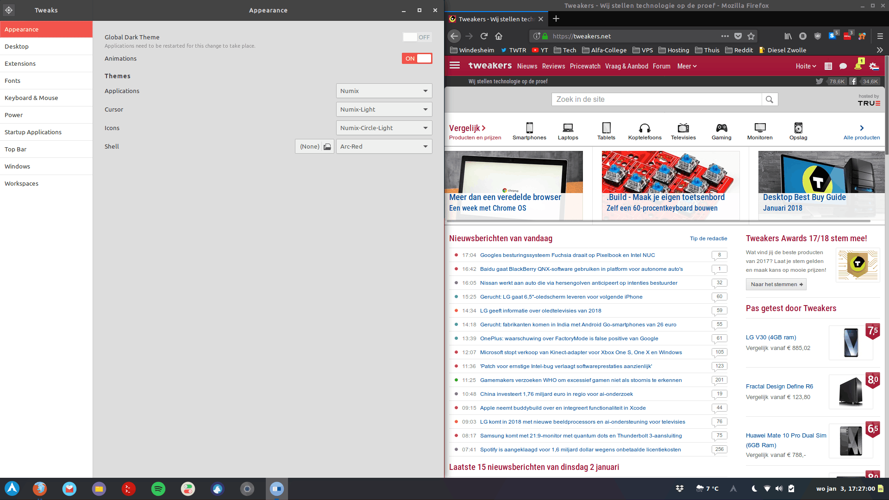Image resolution: width=889 pixels, height=500 pixels.
Task: Turn off the Animations switch
Action: pos(417,58)
